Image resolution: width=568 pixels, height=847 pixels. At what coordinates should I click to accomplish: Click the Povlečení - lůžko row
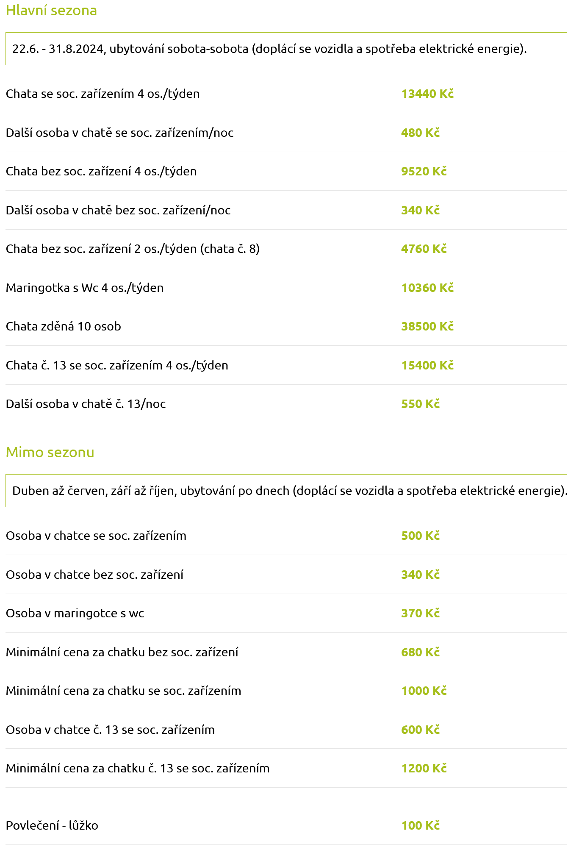coord(286,825)
